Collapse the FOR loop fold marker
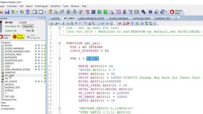 (60, 59)
